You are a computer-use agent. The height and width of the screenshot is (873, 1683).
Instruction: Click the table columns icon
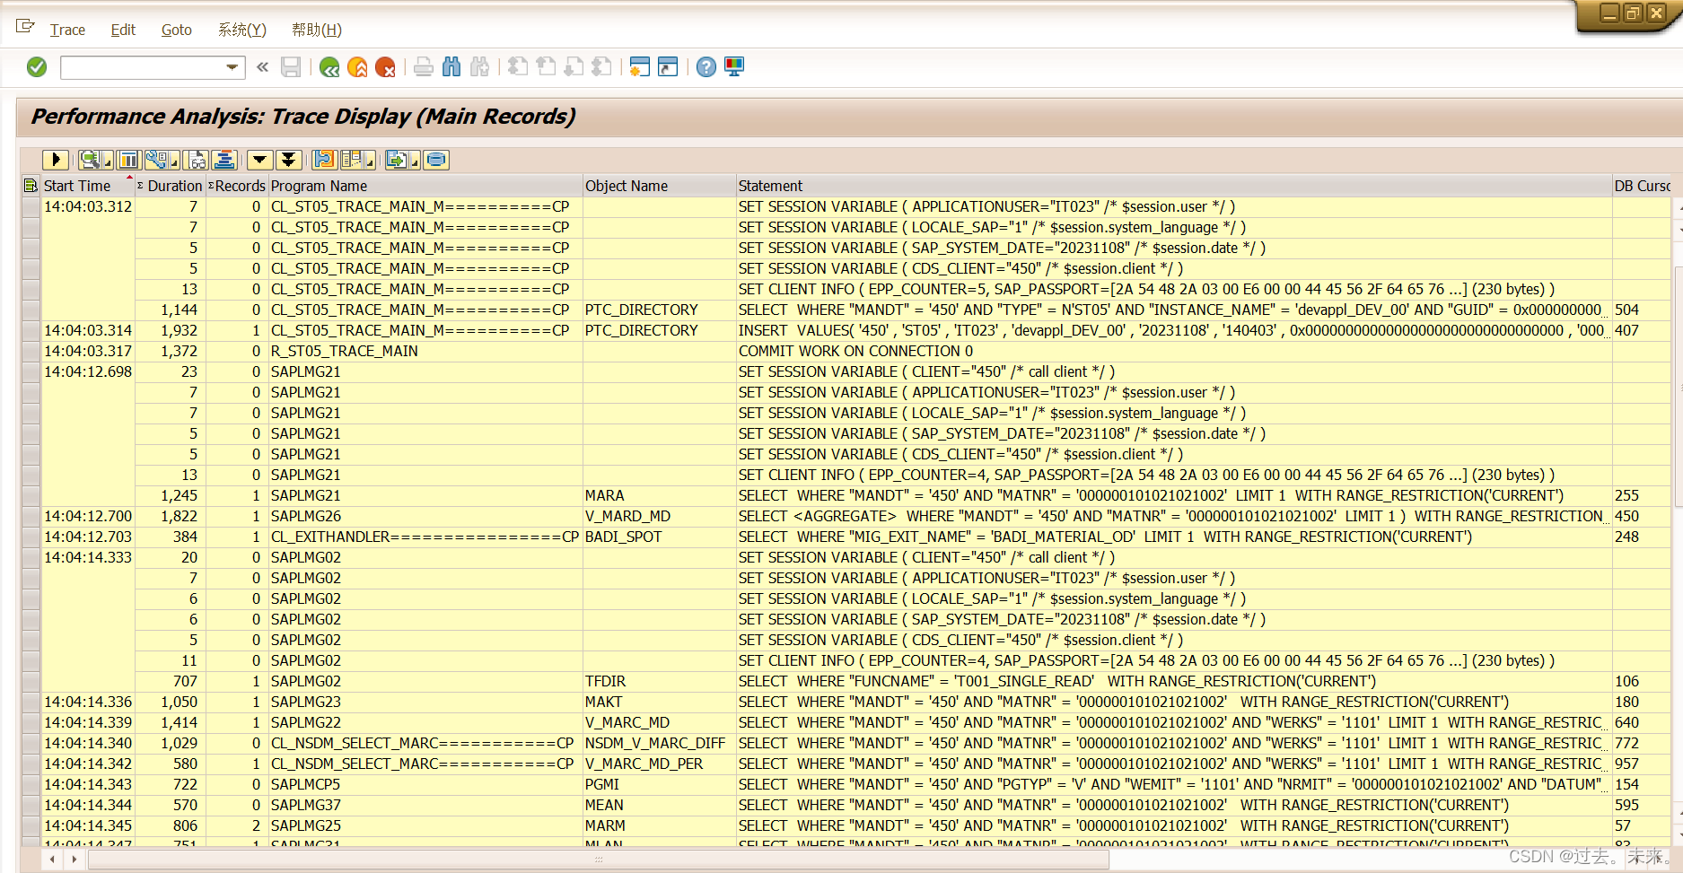pyautogui.click(x=129, y=160)
